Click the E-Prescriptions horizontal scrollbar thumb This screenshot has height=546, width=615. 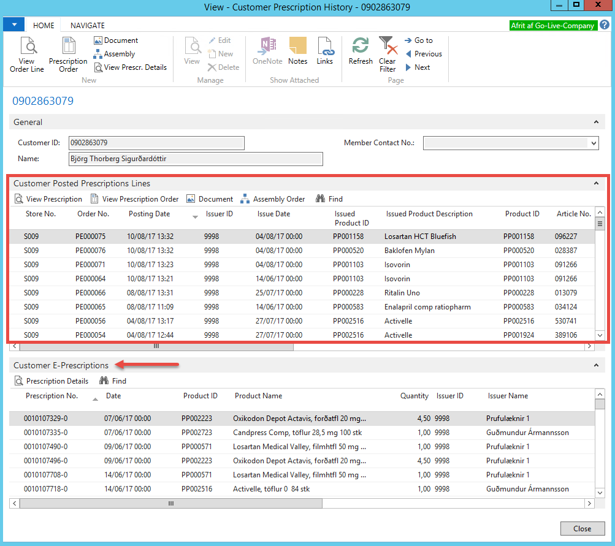[170, 503]
